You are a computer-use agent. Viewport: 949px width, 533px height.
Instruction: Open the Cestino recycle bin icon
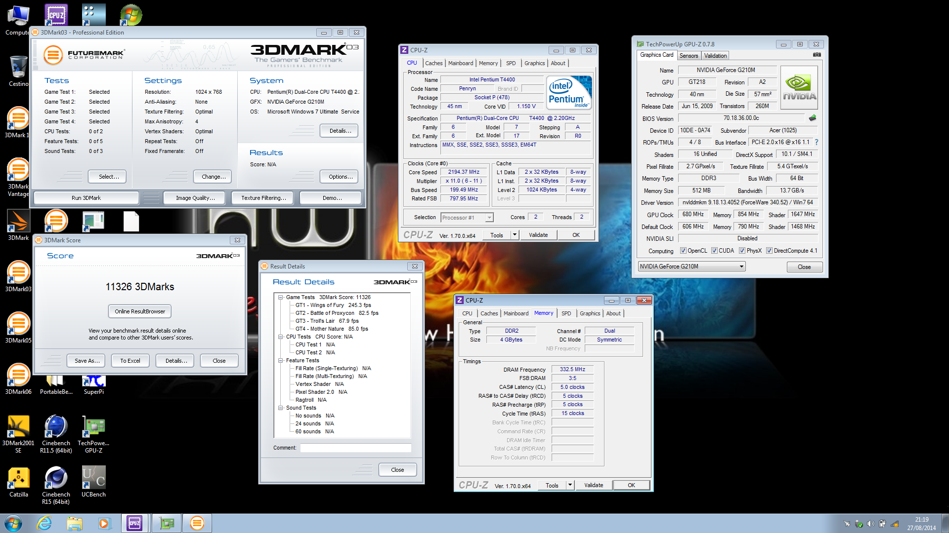(18, 71)
